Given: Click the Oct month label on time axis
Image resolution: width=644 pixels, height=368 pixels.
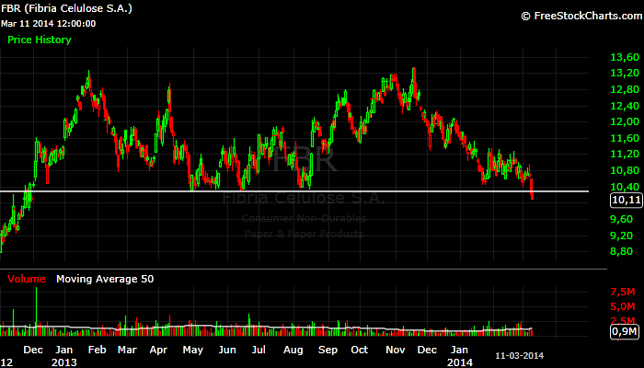Looking at the screenshot, I should pos(360,350).
